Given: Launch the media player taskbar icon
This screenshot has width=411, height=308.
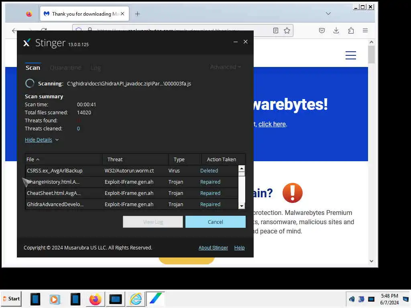Looking at the screenshot, I should (x=55, y=299).
